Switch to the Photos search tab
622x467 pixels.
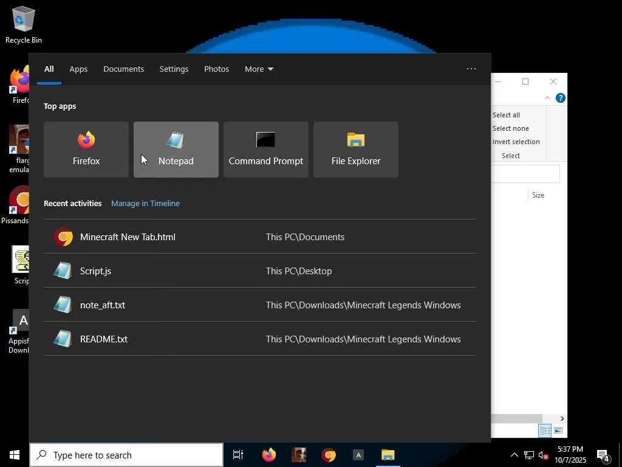217,69
